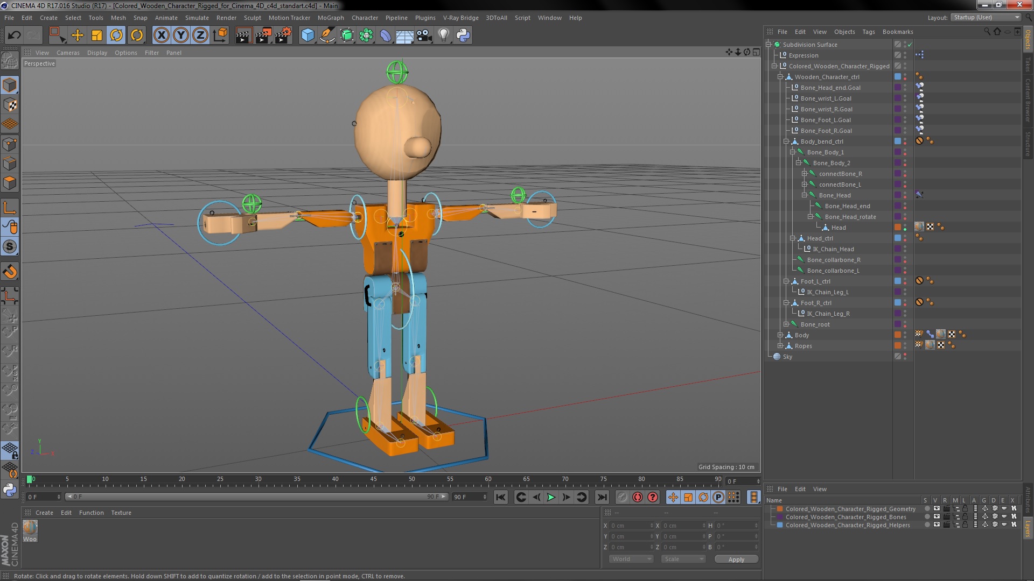Open Object Manager Bookmarks menu

[x=898, y=32]
